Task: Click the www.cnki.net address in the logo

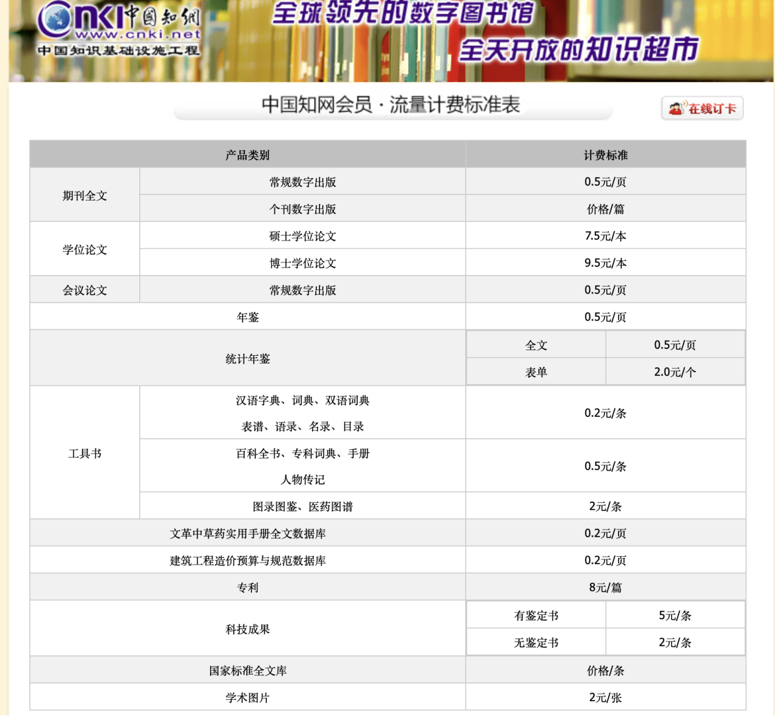Action: [137, 35]
